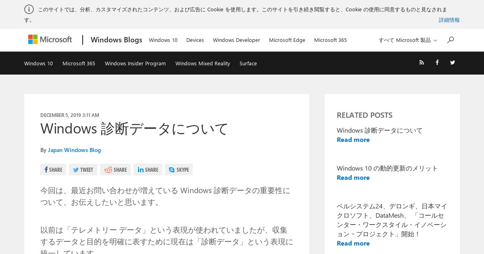The image size is (484, 254).
Task: Share article via Facebook SHARE button
Action: click(x=53, y=170)
